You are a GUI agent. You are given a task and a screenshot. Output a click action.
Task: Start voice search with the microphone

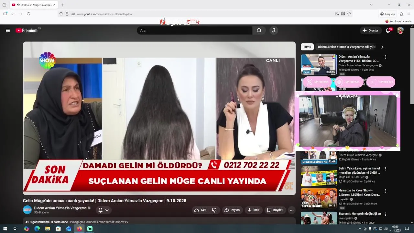pos(274,30)
